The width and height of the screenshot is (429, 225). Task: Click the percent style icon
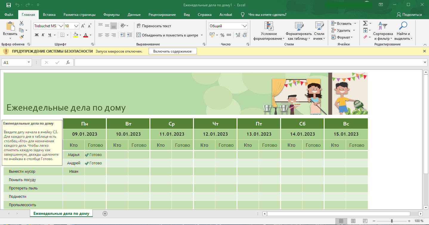pos(222,35)
